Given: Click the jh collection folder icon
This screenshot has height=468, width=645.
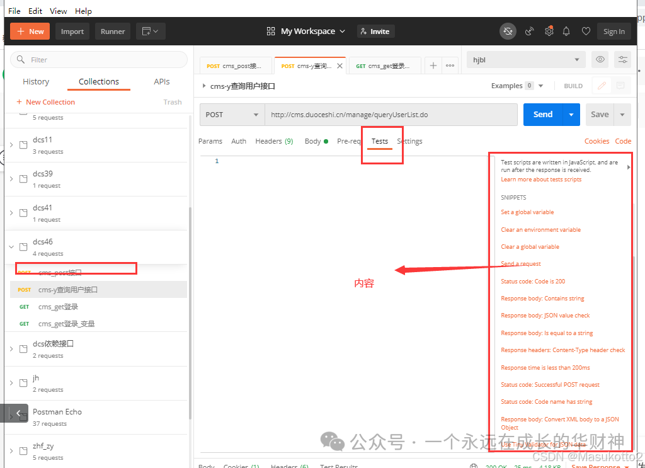Looking at the screenshot, I should [x=23, y=383].
